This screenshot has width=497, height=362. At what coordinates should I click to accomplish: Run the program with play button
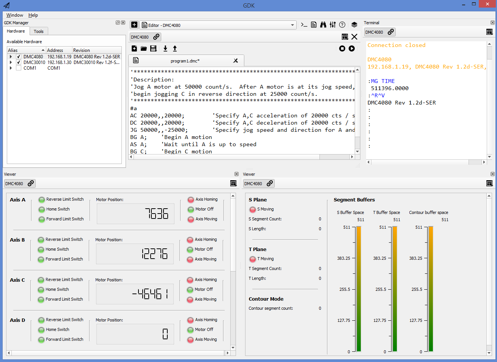352,48
